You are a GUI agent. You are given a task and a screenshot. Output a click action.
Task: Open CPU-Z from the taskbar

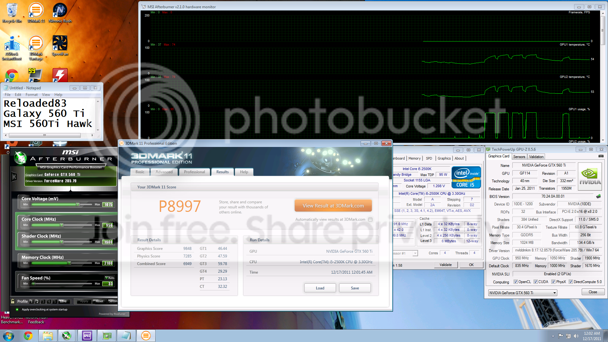point(87,335)
